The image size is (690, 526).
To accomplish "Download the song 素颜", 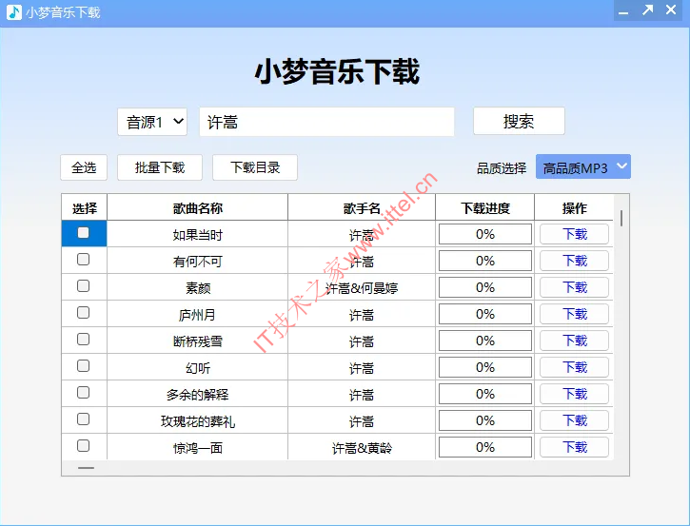I will coord(574,287).
